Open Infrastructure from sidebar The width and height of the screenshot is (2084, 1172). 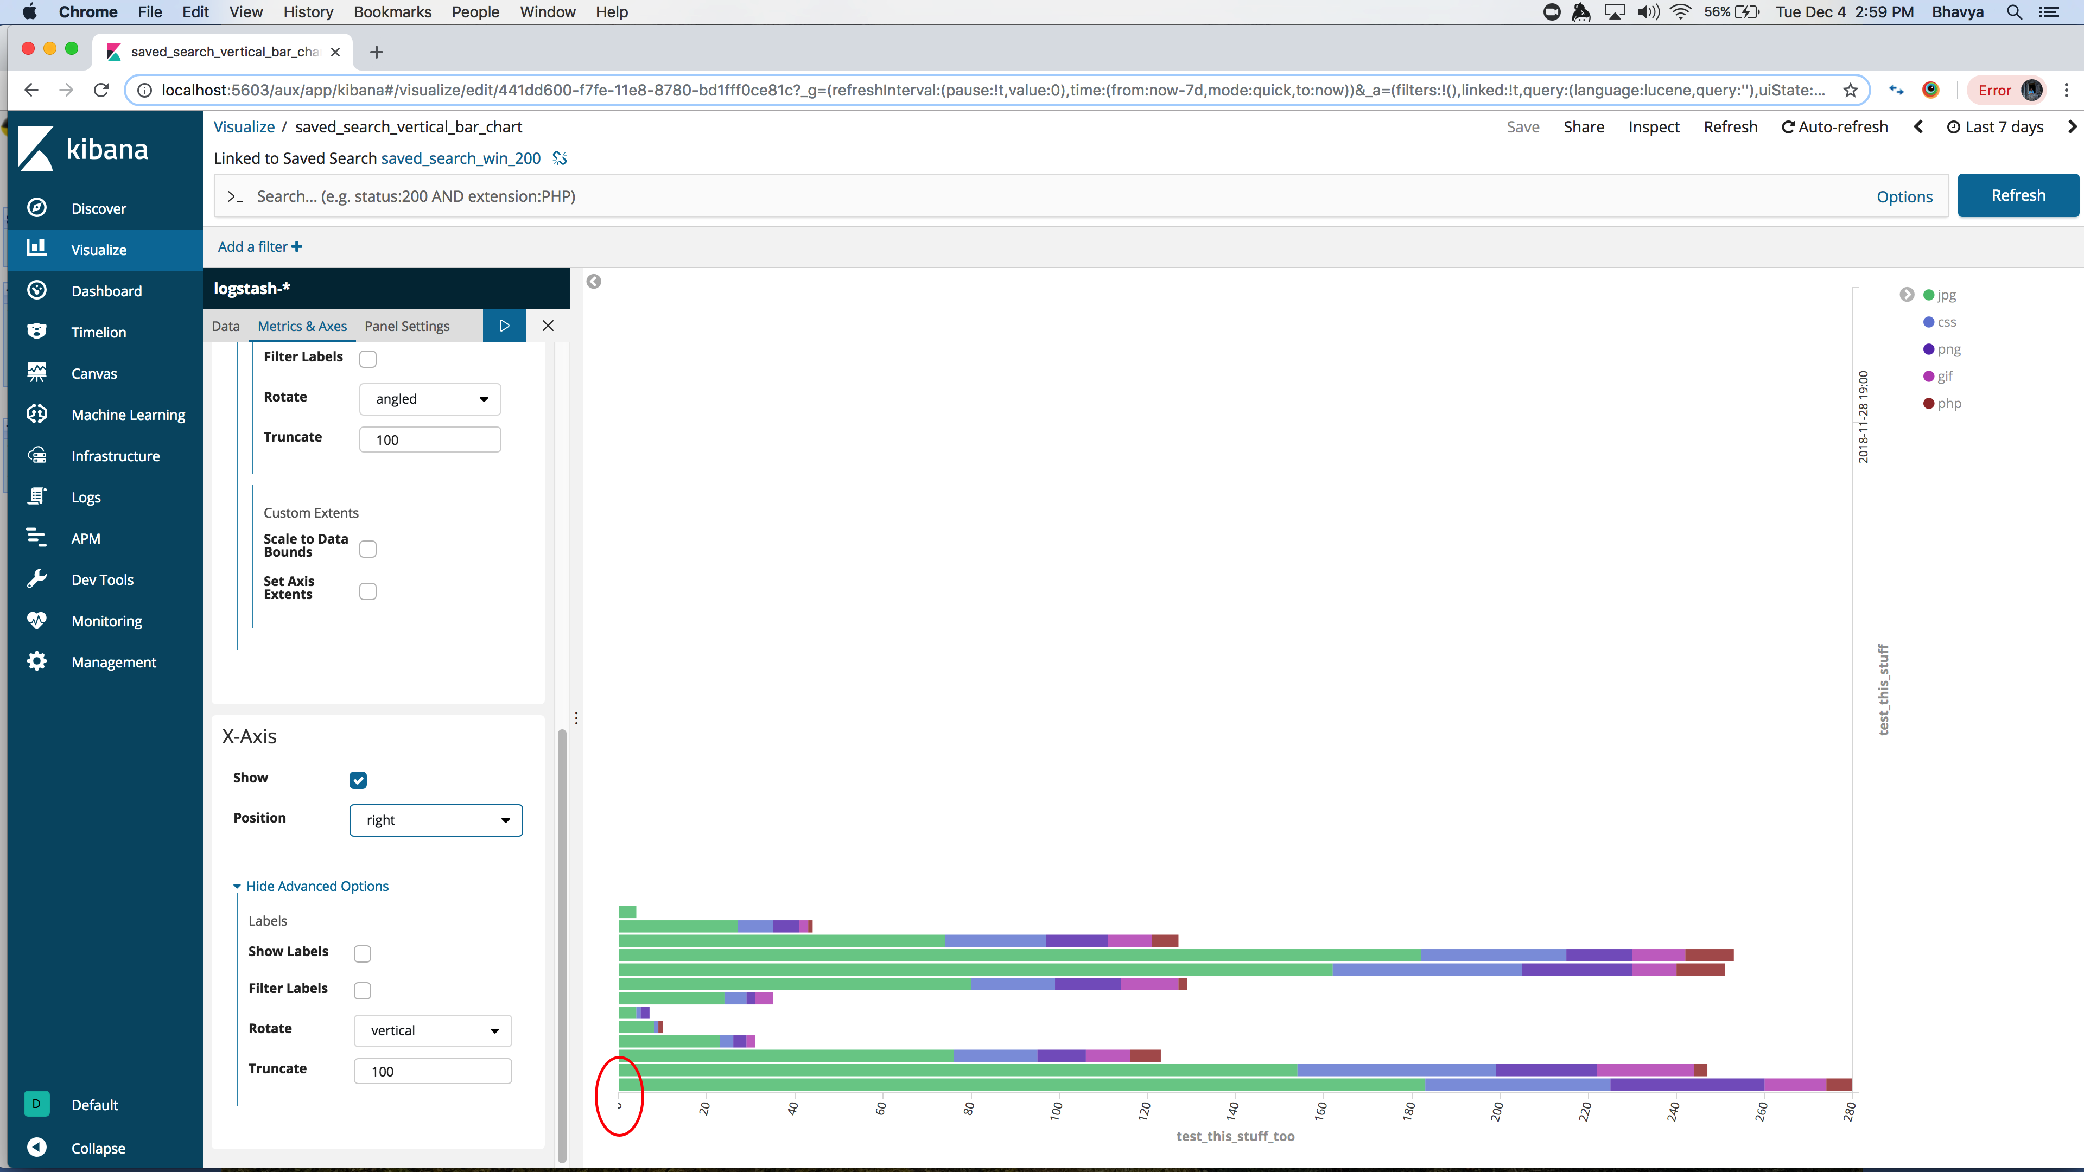tap(116, 456)
